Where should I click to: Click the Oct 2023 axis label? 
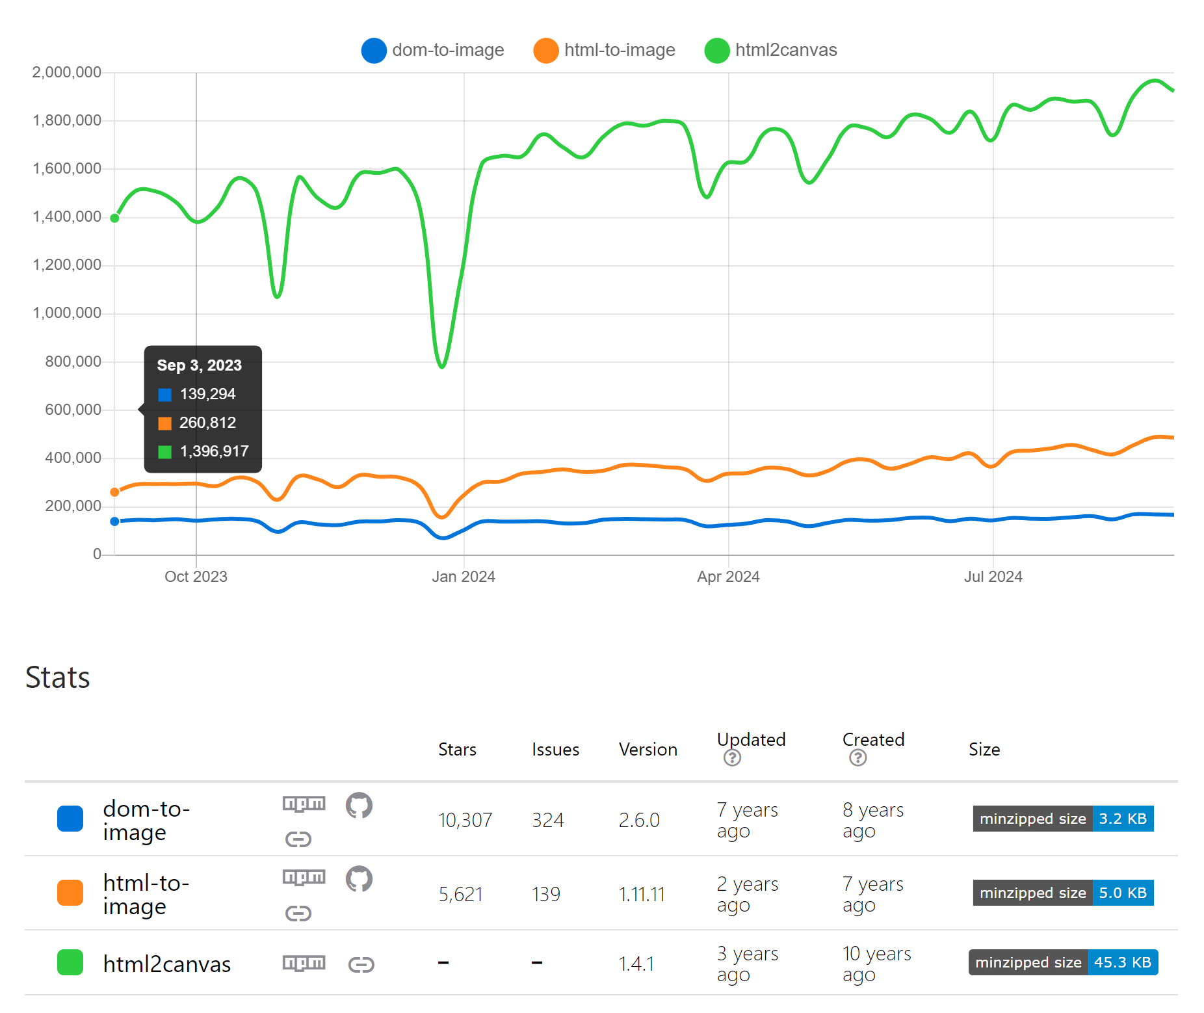pyautogui.click(x=196, y=577)
